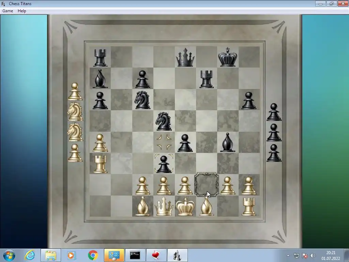The image size is (349, 262).
Task: Launch Internet Explorer from the taskbar
Action: [30, 255]
